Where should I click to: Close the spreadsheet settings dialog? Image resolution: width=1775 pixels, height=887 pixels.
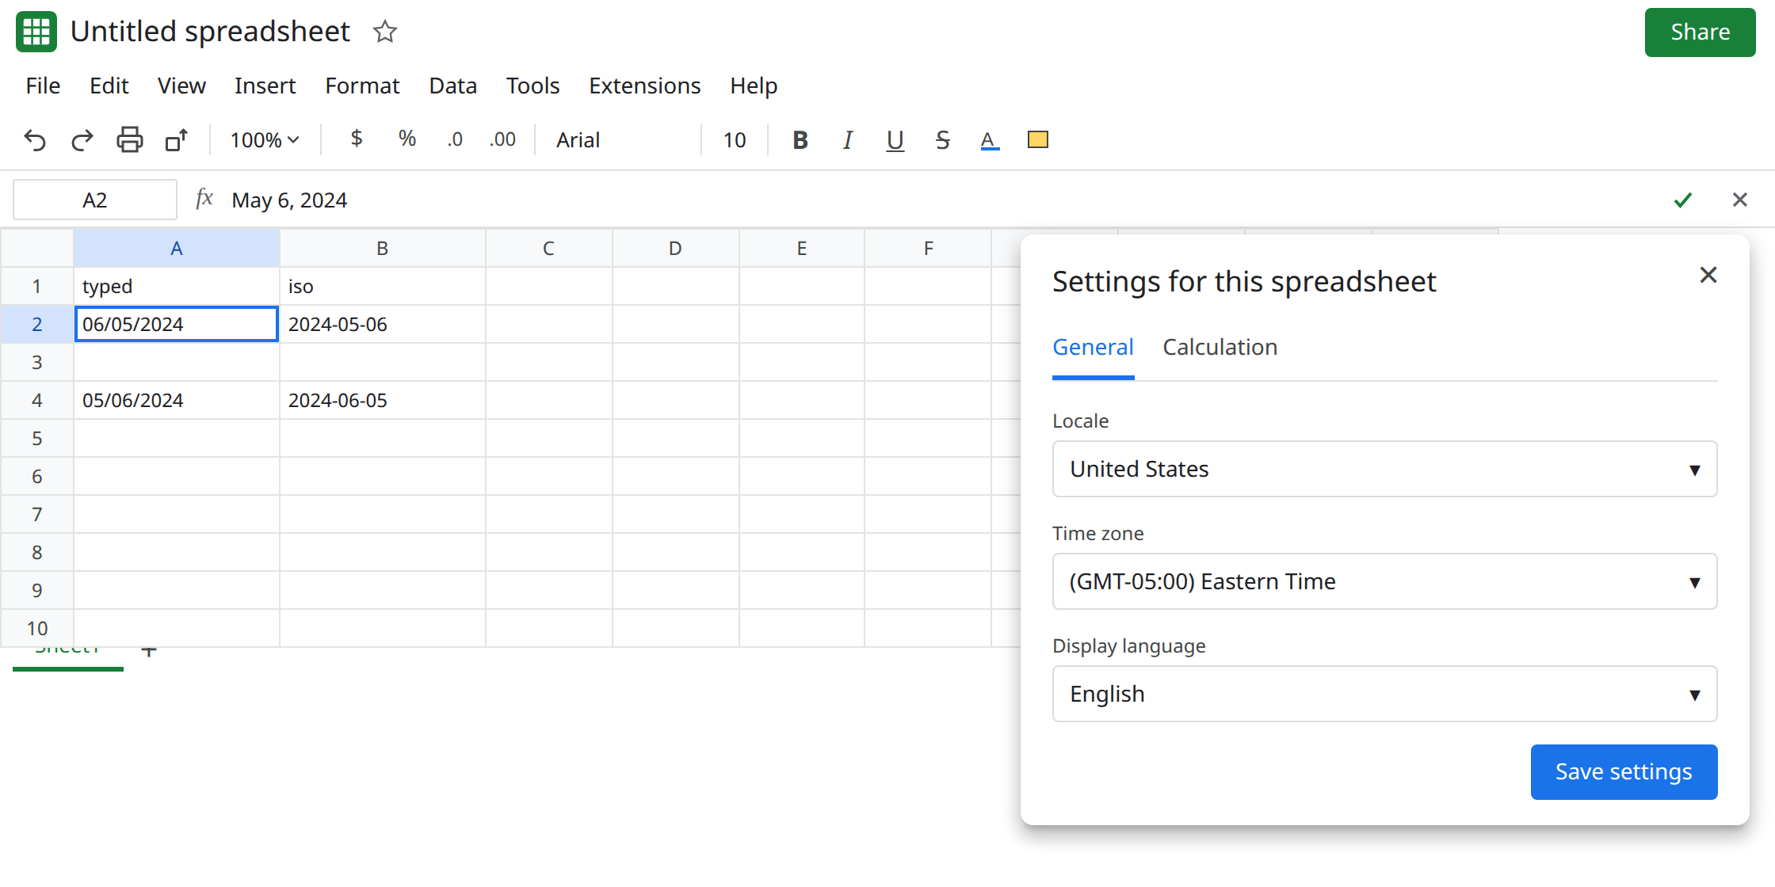click(x=1708, y=275)
